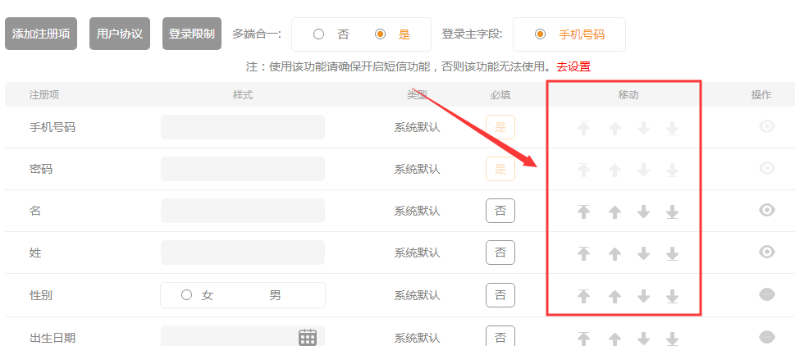Open the 登录限制 settings
This screenshot has height=346, width=795.
coord(192,34)
